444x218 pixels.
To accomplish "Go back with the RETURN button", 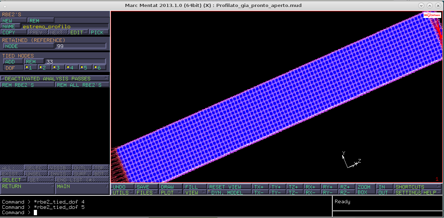I will pos(27,189).
